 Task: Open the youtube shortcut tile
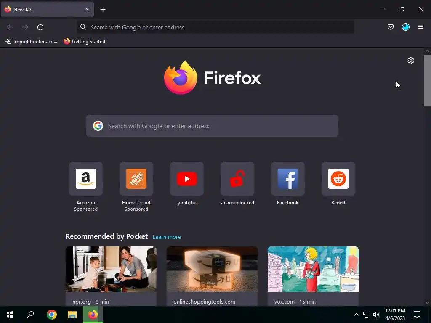point(187,179)
